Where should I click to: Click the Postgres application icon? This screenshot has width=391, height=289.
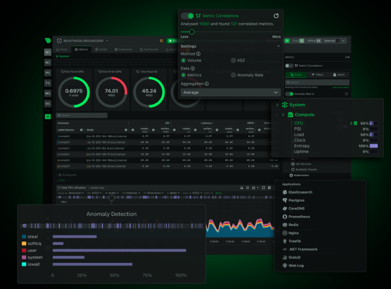pyautogui.click(x=285, y=200)
